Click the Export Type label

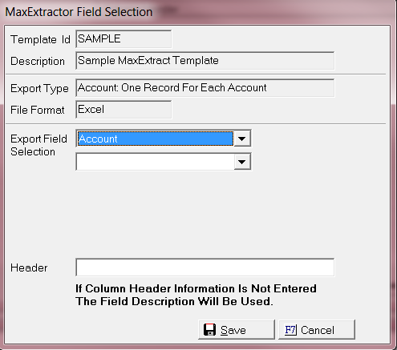(39, 89)
